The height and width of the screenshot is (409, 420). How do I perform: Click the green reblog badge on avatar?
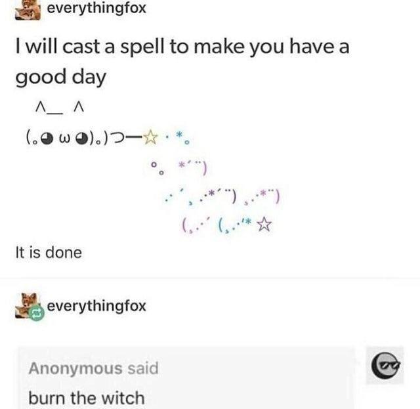click(x=37, y=312)
